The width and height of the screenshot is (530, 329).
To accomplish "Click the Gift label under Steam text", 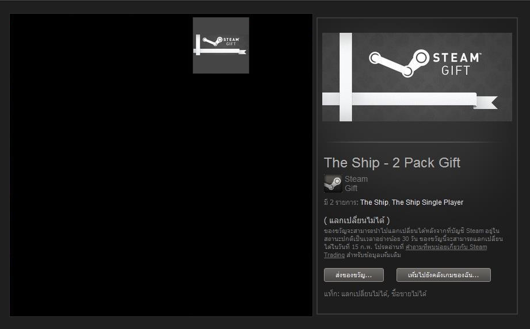I will pyautogui.click(x=351, y=188).
